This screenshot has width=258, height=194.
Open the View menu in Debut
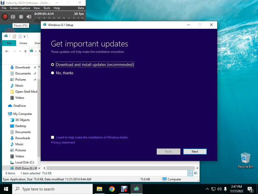pyautogui.click(x=37, y=8)
